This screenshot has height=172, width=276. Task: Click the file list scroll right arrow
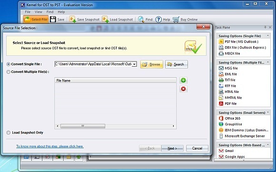(173, 126)
